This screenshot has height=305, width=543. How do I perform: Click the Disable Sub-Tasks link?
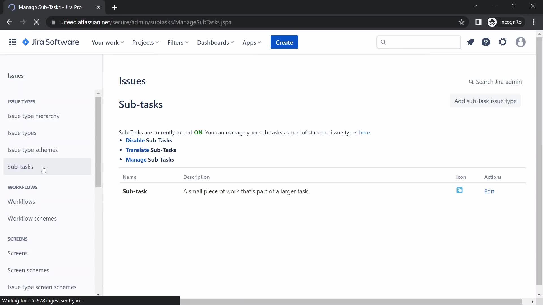tap(135, 140)
